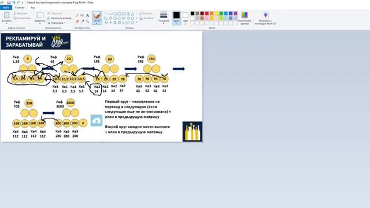Pick the purple palette swatch

click(235, 13)
